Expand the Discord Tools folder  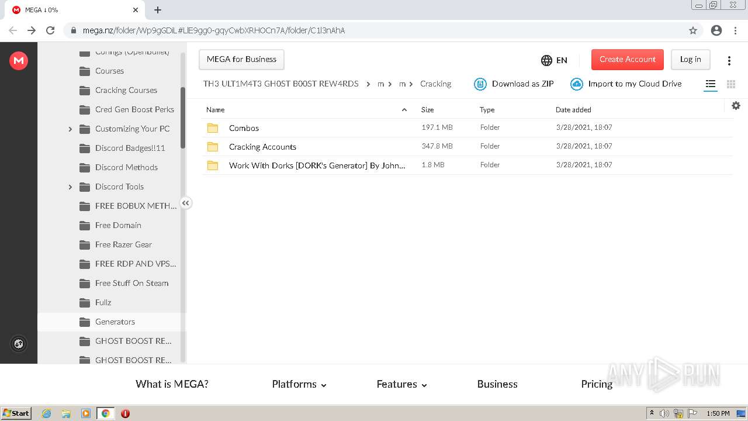[70, 187]
